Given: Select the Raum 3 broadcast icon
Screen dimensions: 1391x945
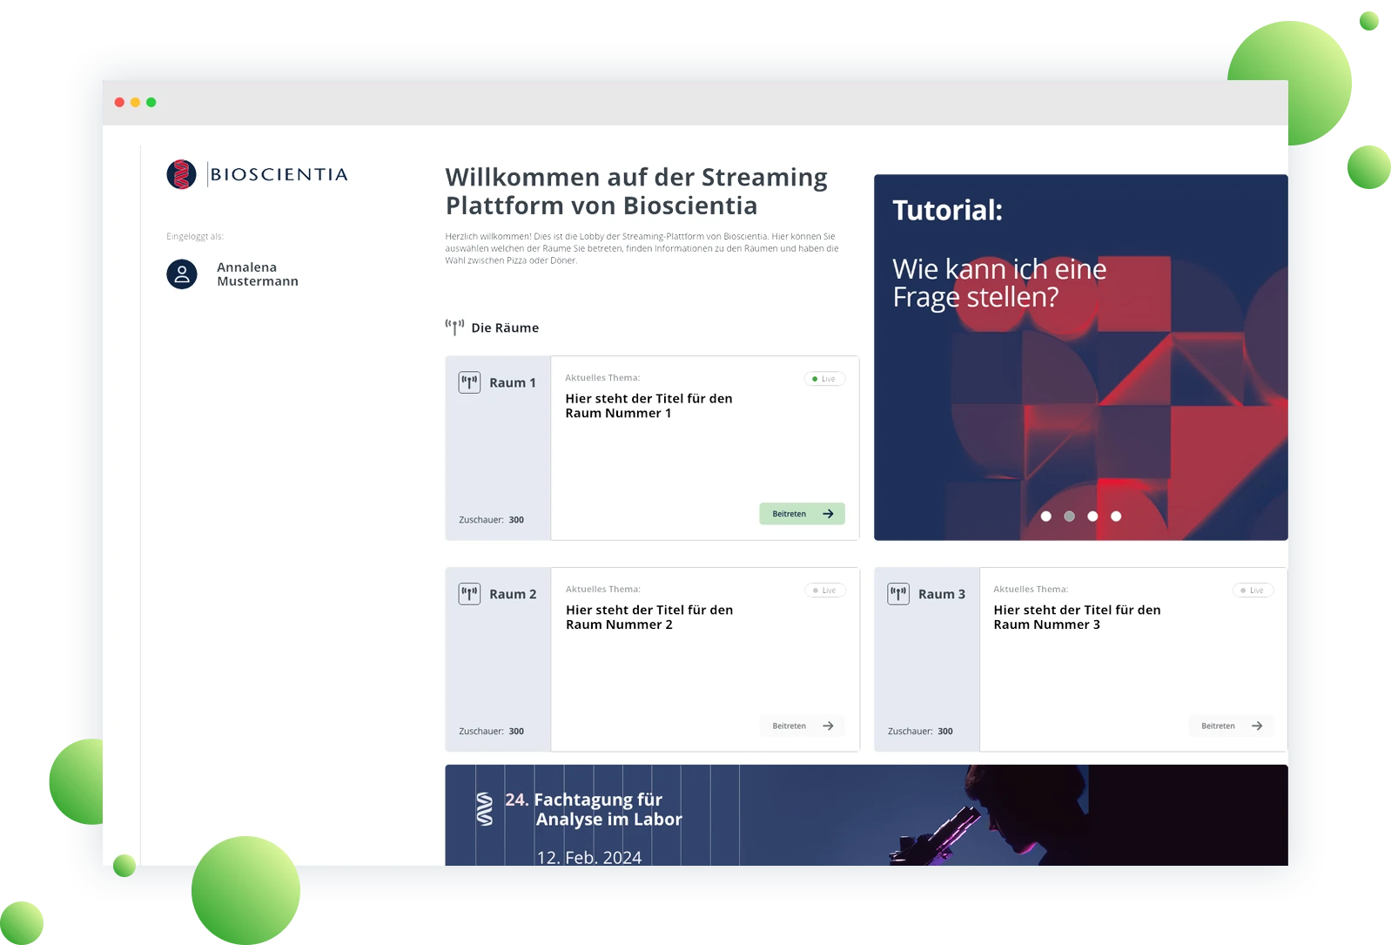Looking at the screenshot, I should [x=898, y=594].
